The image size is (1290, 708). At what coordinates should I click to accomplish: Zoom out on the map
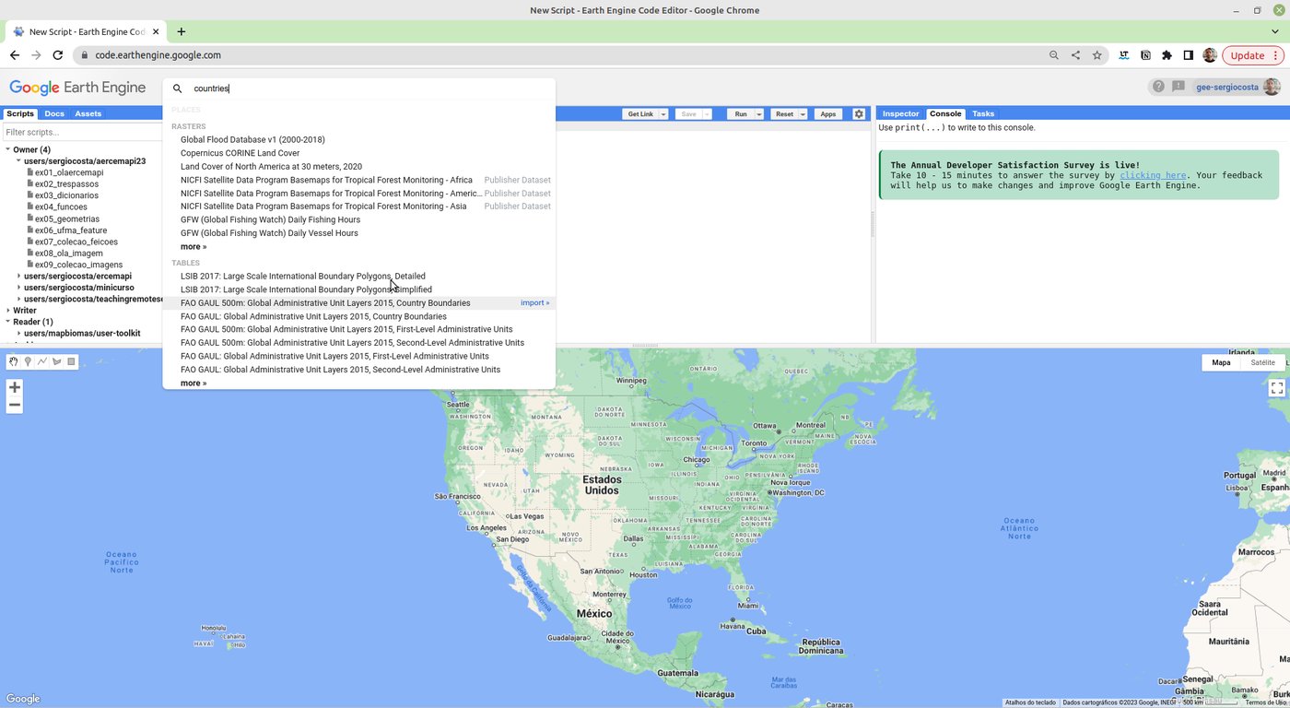[x=15, y=405]
